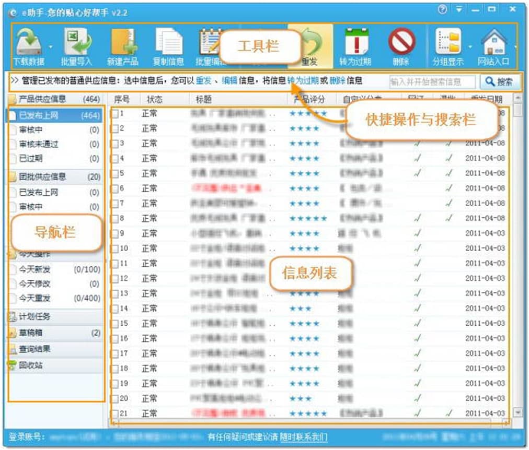Screen dimensions: 529x450
Task: Click the red 删除 delete icon
Action: (401, 42)
